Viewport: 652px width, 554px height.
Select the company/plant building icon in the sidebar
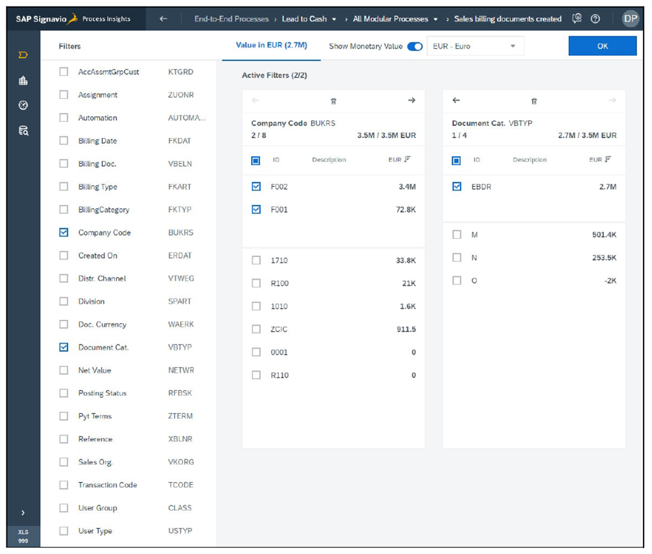23,80
